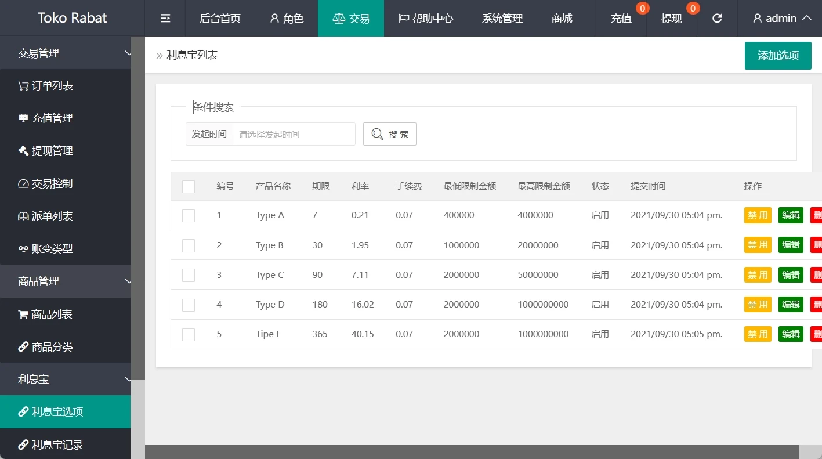822x459 pixels.
Task: Select 充值管理 in the sidebar
Action: [x=52, y=118]
